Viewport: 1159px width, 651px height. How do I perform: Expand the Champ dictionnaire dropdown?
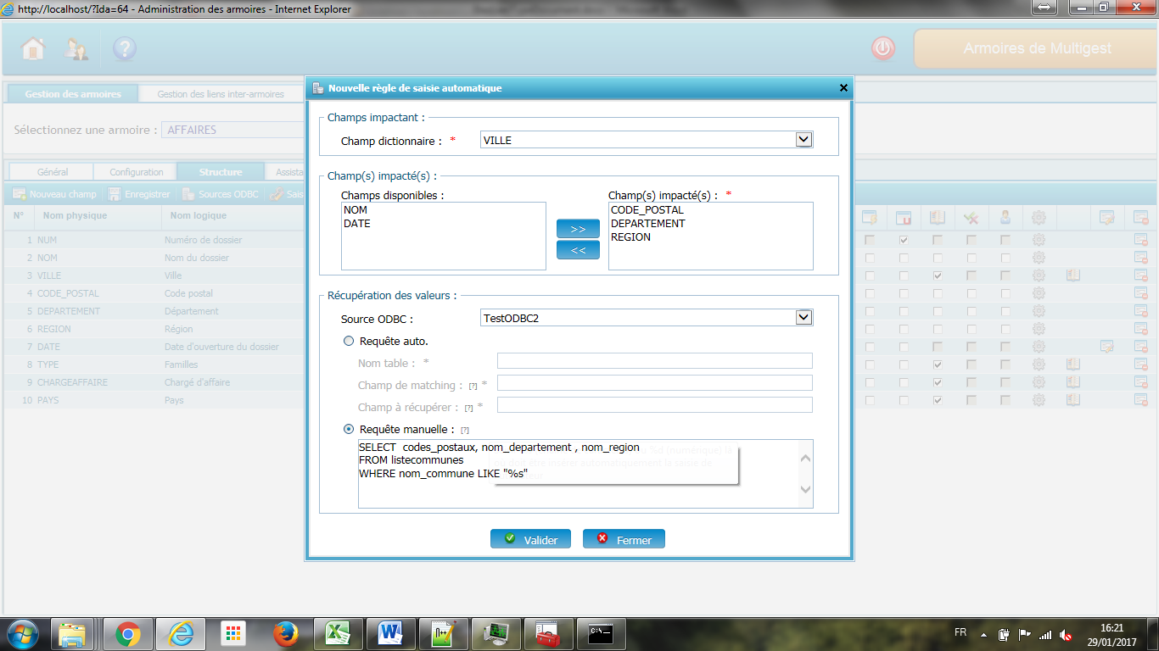(x=803, y=140)
